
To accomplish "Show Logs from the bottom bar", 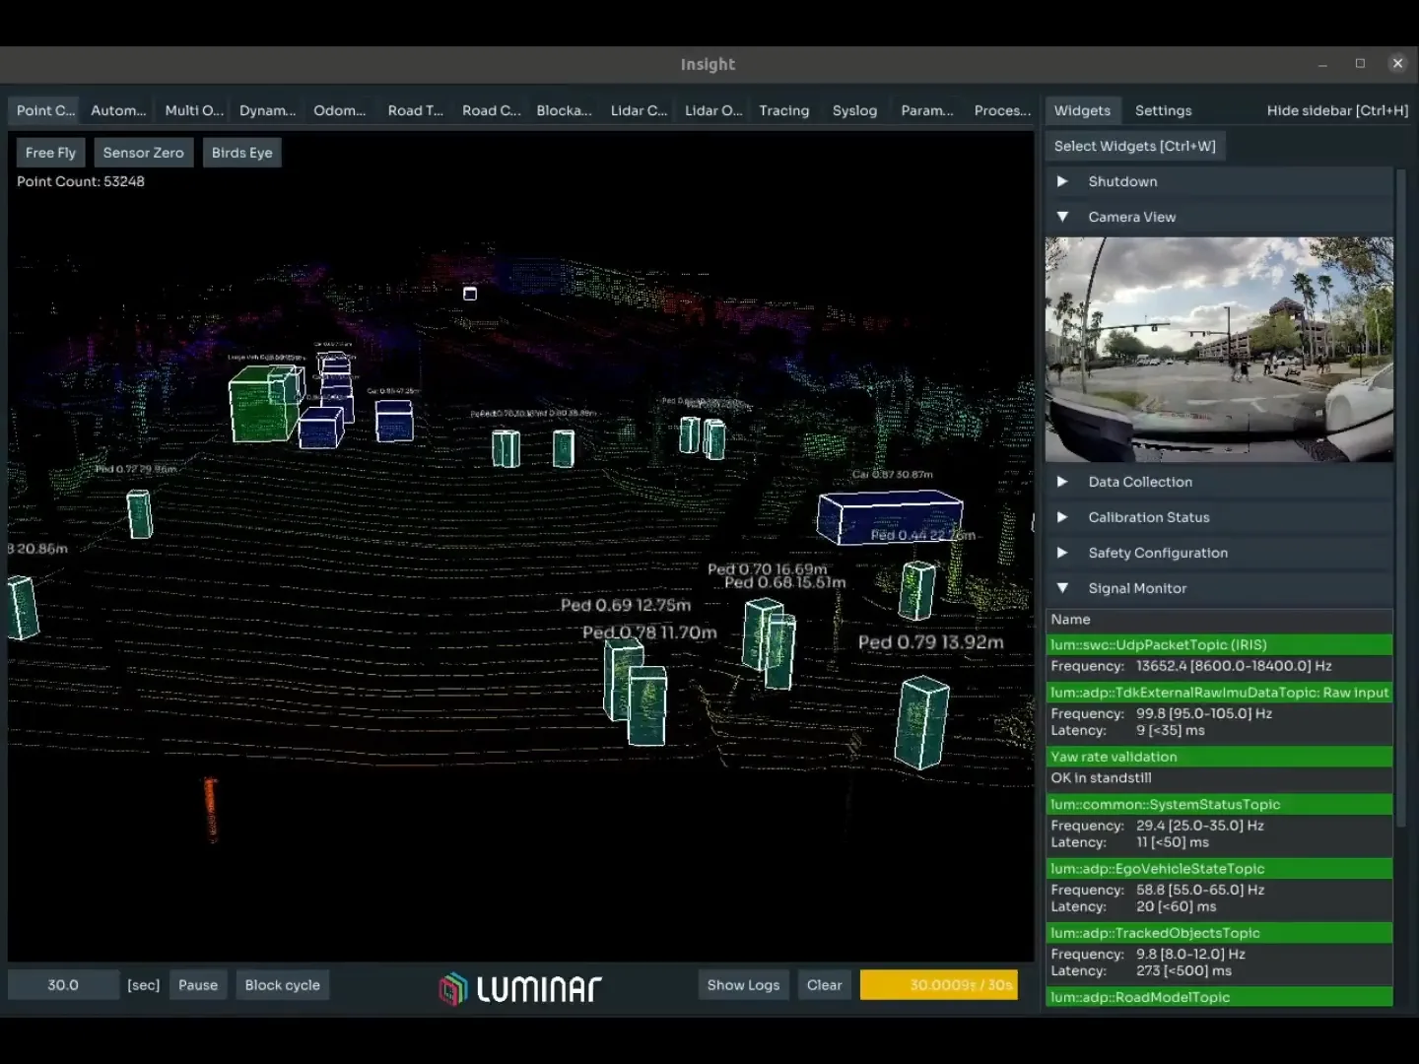I will [x=743, y=984].
